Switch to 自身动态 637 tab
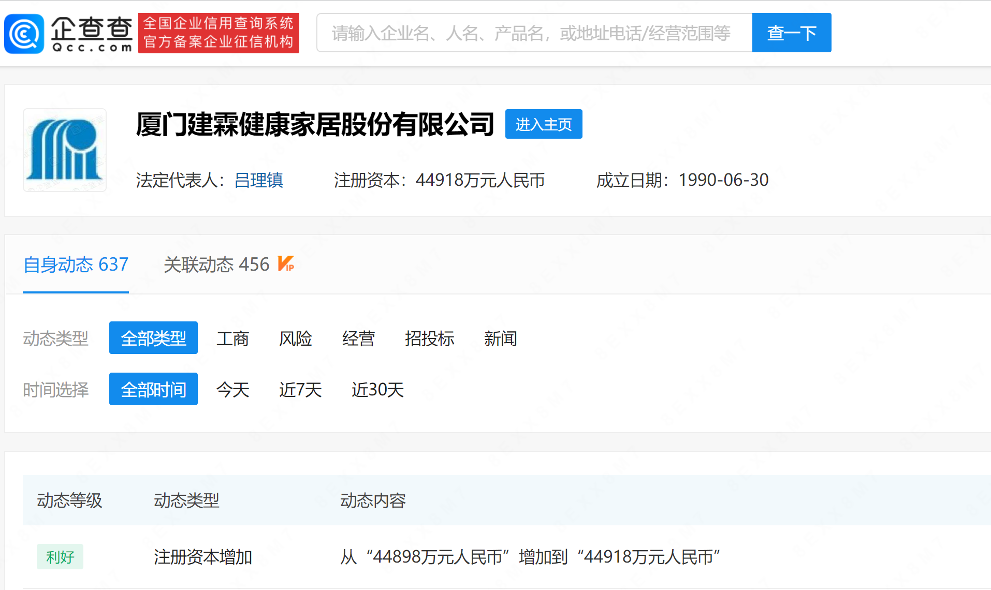Image resolution: width=991 pixels, height=590 pixels. [x=76, y=264]
